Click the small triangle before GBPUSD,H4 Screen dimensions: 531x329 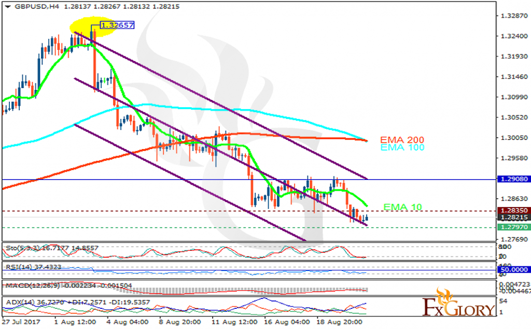[x=8, y=6]
